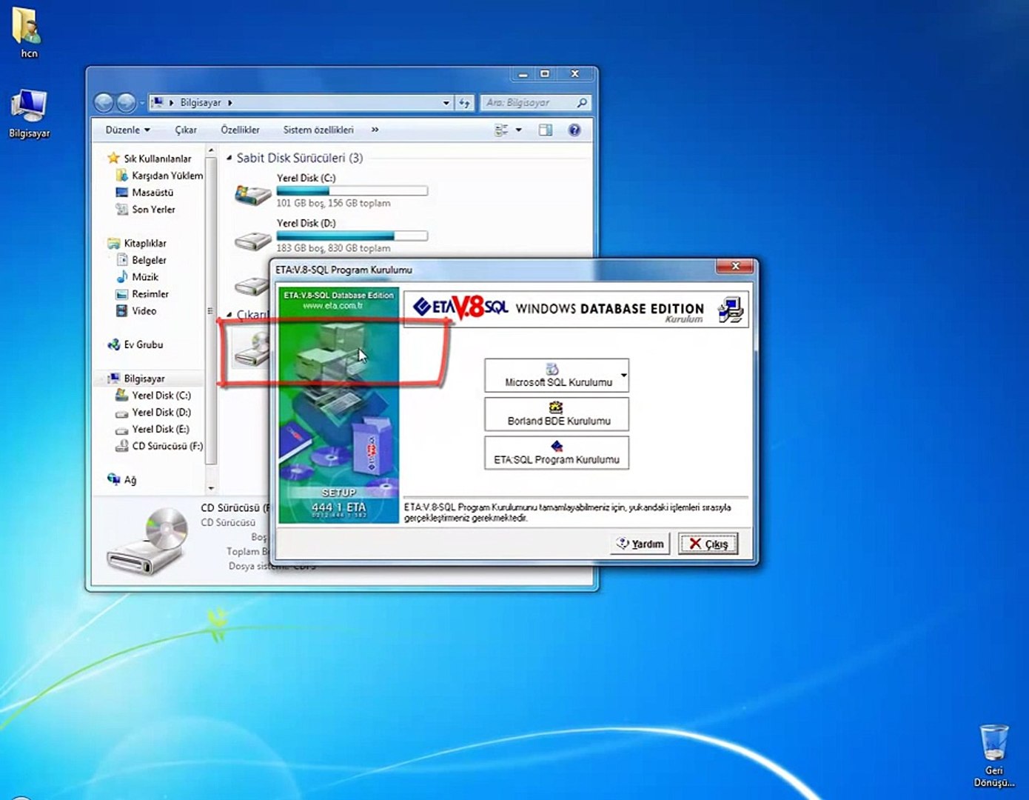Screen dimensions: 1029x800
Task: Go back in Explorer navigation
Action: (x=104, y=102)
